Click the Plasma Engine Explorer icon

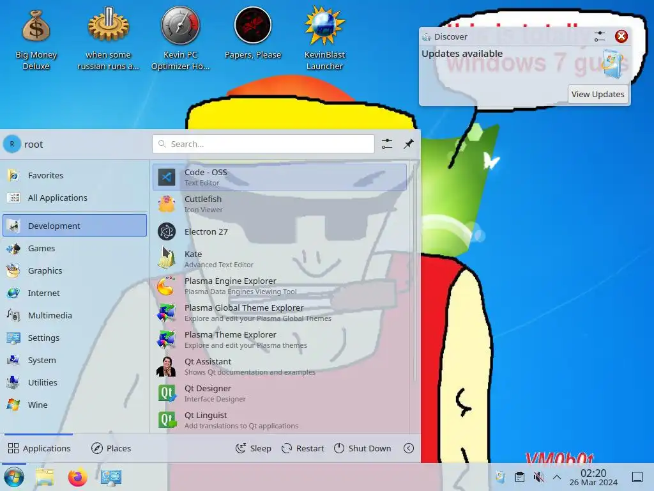click(x=167, y=286)
